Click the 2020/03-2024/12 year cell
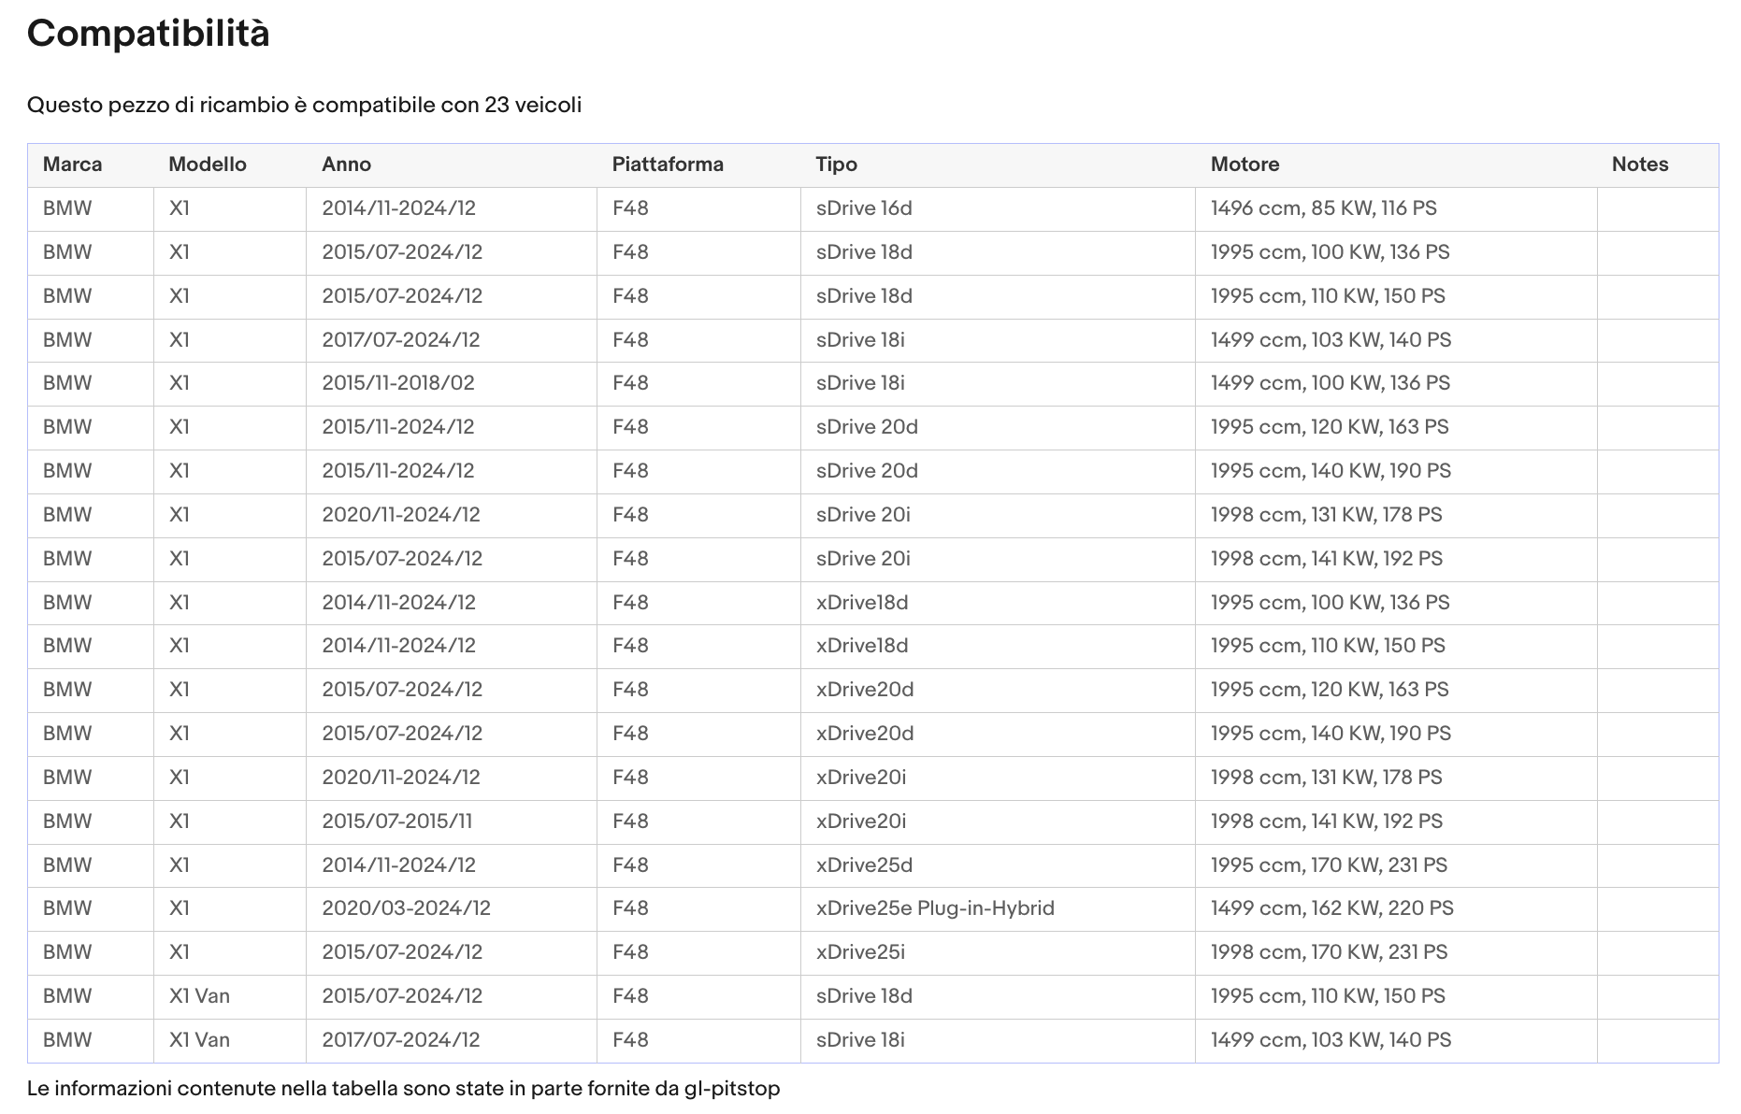The width and height of the screenshot is (1741, 1114). (452, 908)
